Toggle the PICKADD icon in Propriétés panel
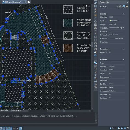This screenshot has width=130, height=130. (120, 6)
